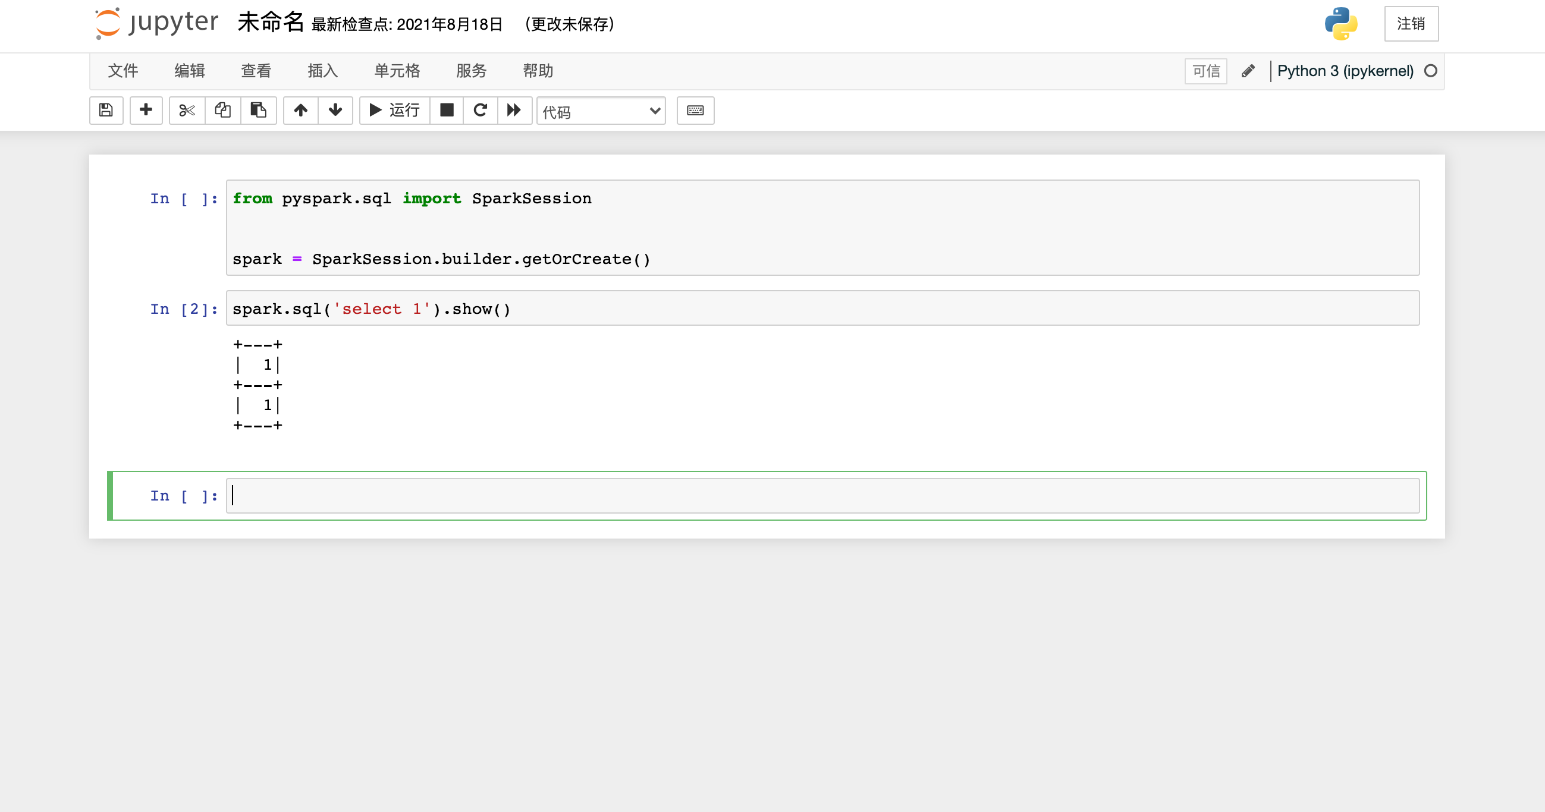Save the notebook using the save icon
Image resolution: width=1545 pixels, height=812 pixels.
click(106, 111)
